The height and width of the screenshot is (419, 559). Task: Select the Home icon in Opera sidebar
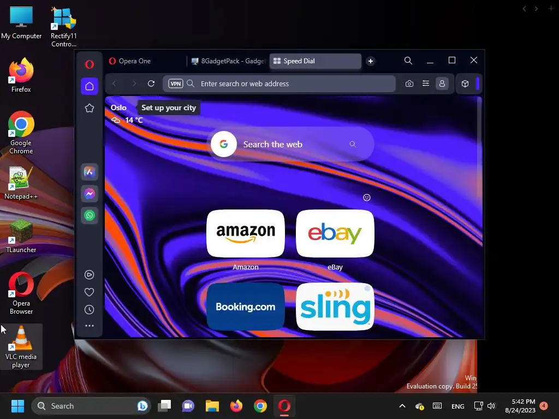90,86
